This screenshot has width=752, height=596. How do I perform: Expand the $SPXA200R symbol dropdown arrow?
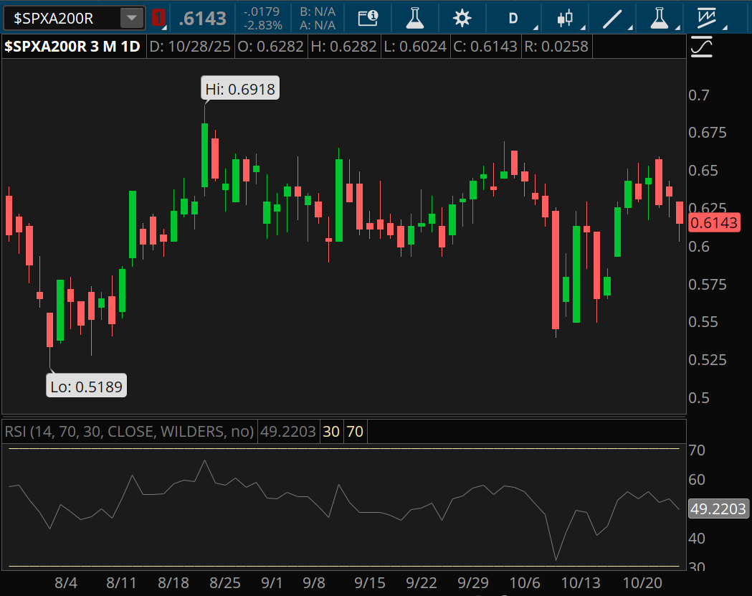pyautogui.click(x=131, y=18)
